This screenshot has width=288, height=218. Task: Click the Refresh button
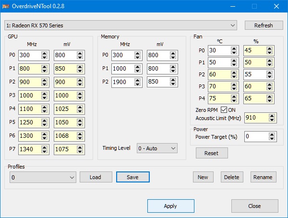tap(264, 25)
